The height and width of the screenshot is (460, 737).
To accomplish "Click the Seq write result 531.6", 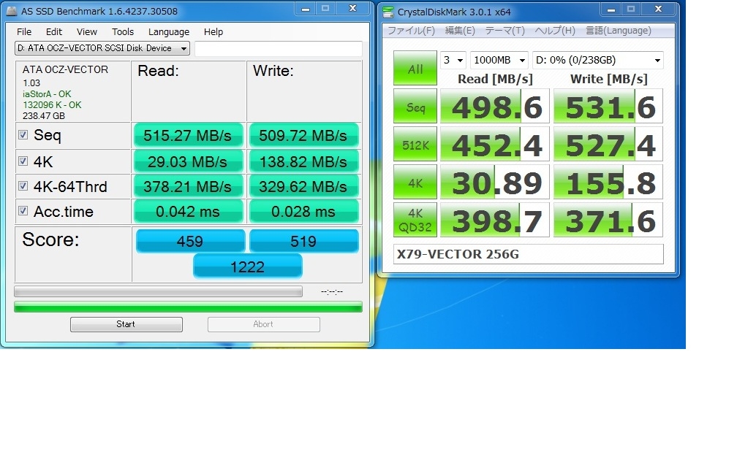I will point(608,106).
